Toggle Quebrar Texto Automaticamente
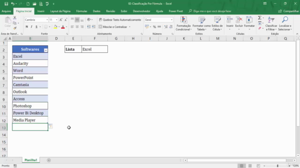 [x=120, y=20]
